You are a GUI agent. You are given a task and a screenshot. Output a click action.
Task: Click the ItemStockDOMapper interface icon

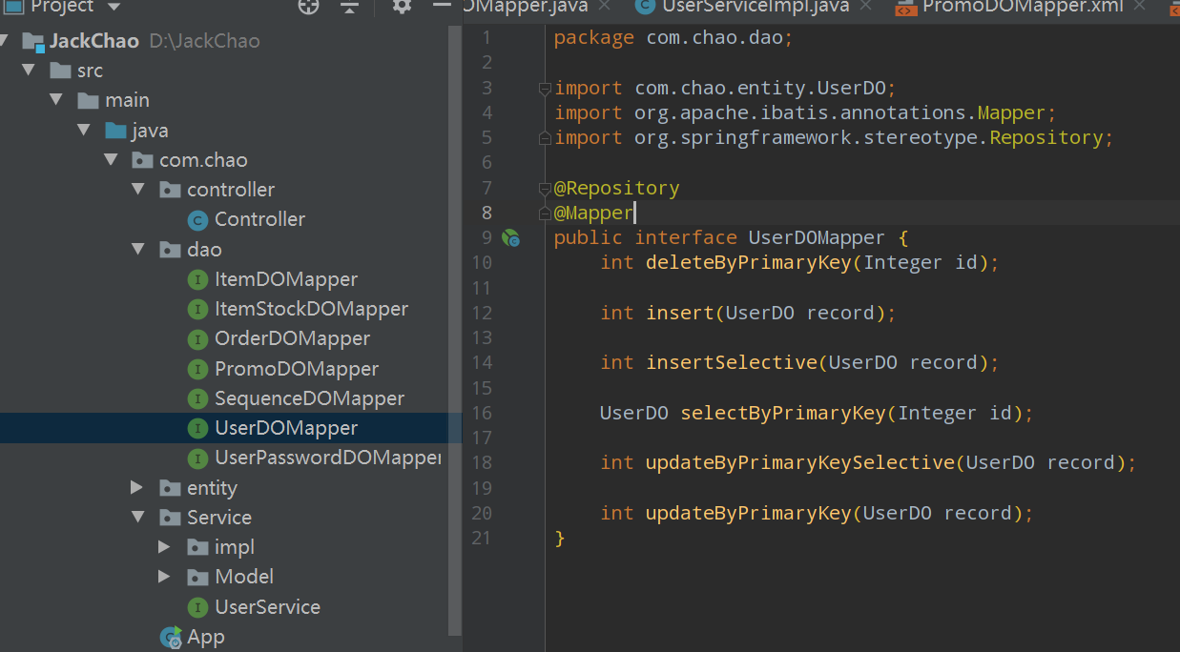click(x=198, y=310)
